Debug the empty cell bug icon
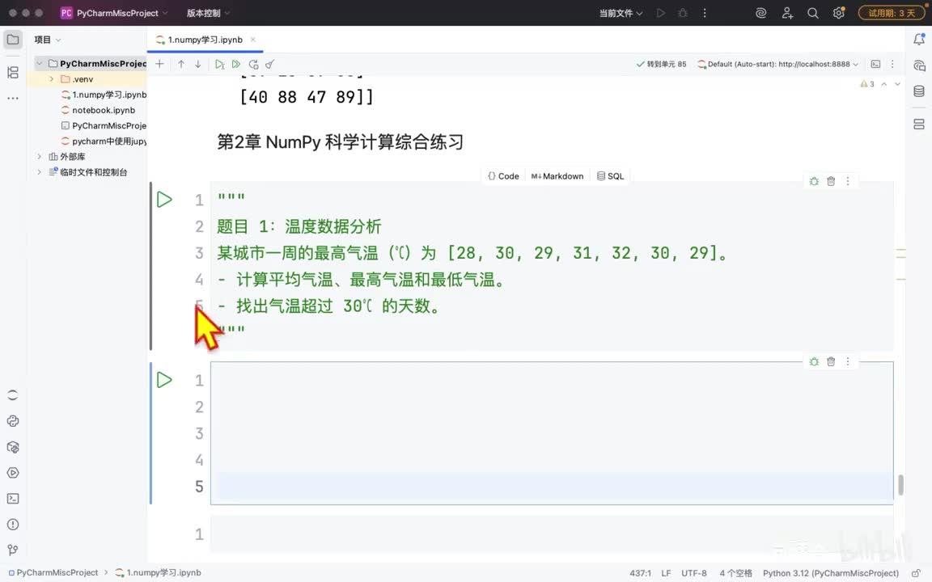Screen dimensions: 932x582 814,361
